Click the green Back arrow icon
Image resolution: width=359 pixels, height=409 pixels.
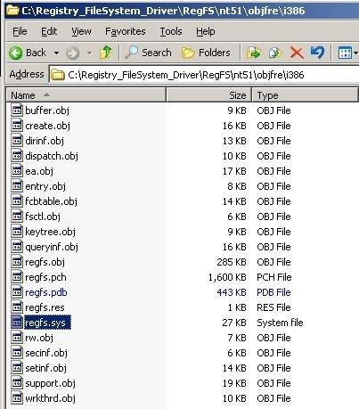15,53
